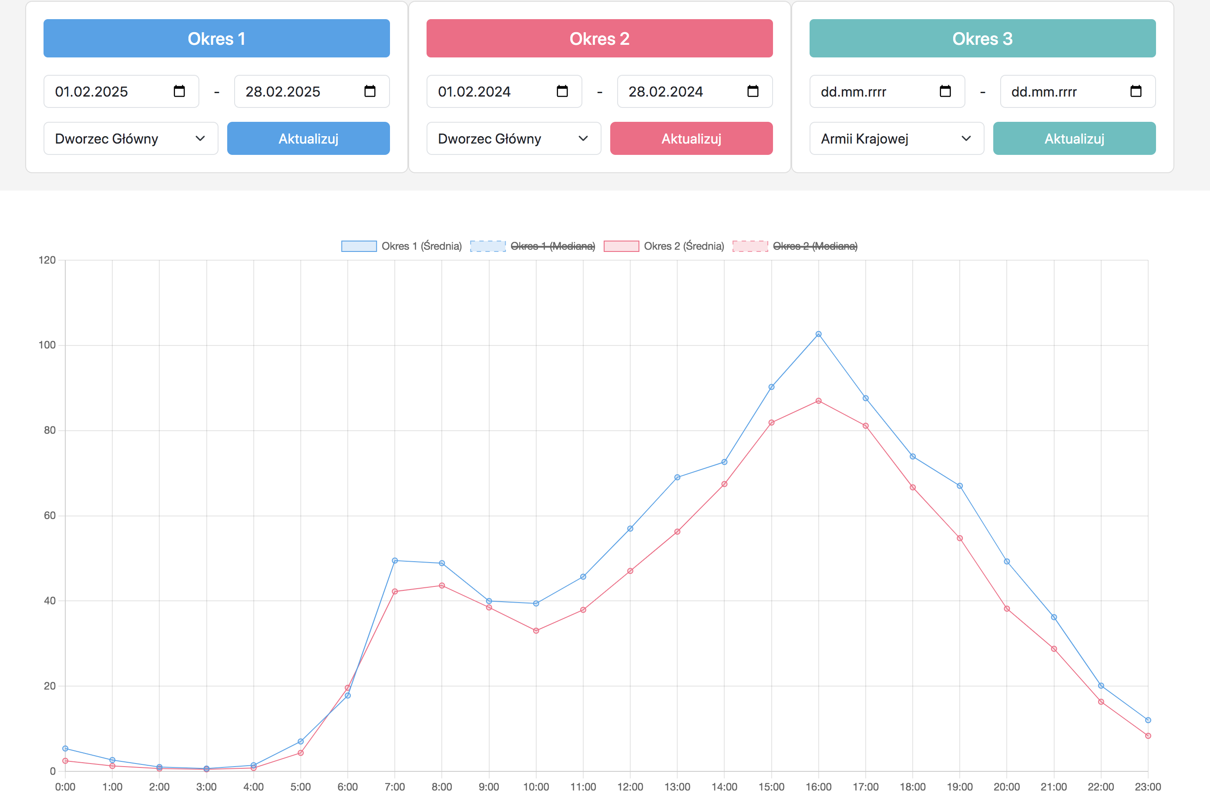This screenshot has width=1210, height=804.
Task: Open calendar picker for Okres 3 start date
Action: [x=945, y=91]
